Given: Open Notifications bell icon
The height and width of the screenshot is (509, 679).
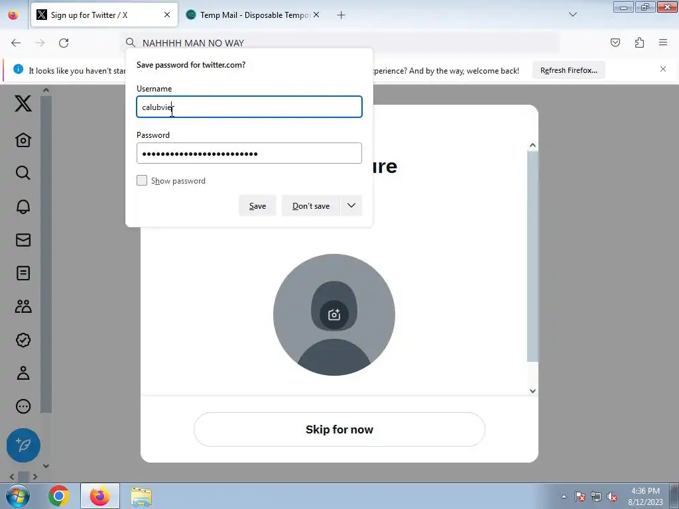Looking at the screenshot, I should pos(23,207).
